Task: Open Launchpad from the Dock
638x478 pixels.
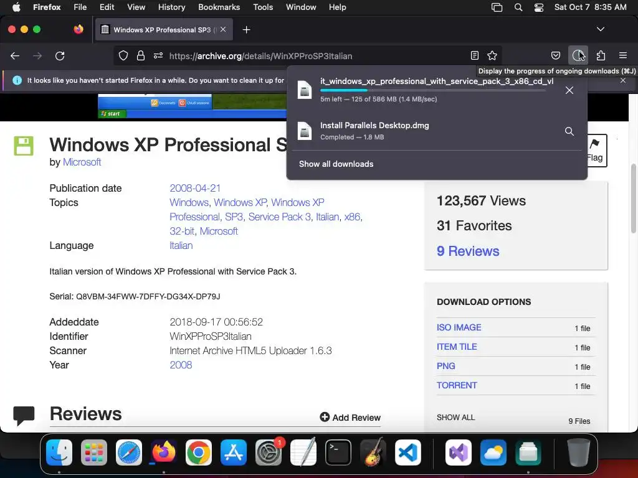Action: [x=94, y=452]
